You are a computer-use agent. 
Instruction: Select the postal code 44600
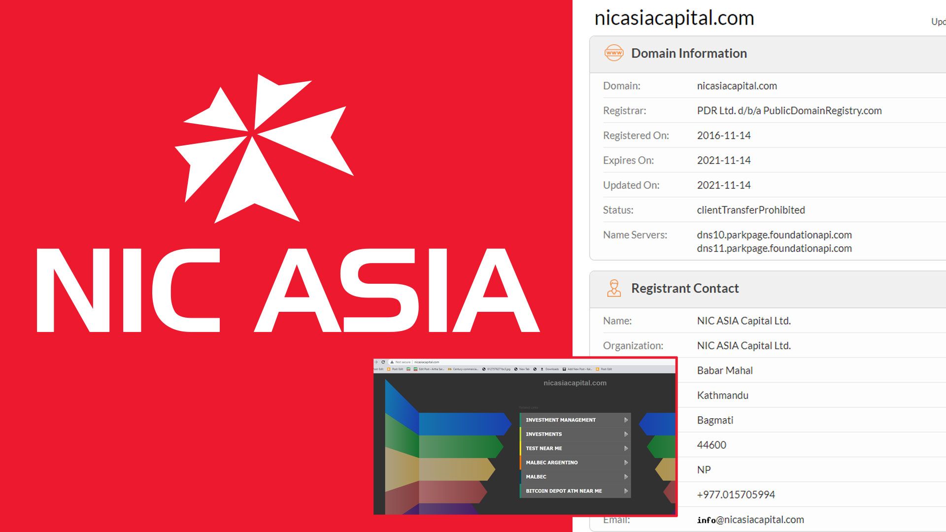click(x=711, y=445)
